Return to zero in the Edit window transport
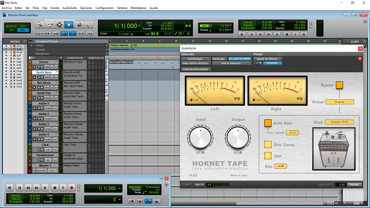The width and height of the screenshot is (370, 208). 252,34
